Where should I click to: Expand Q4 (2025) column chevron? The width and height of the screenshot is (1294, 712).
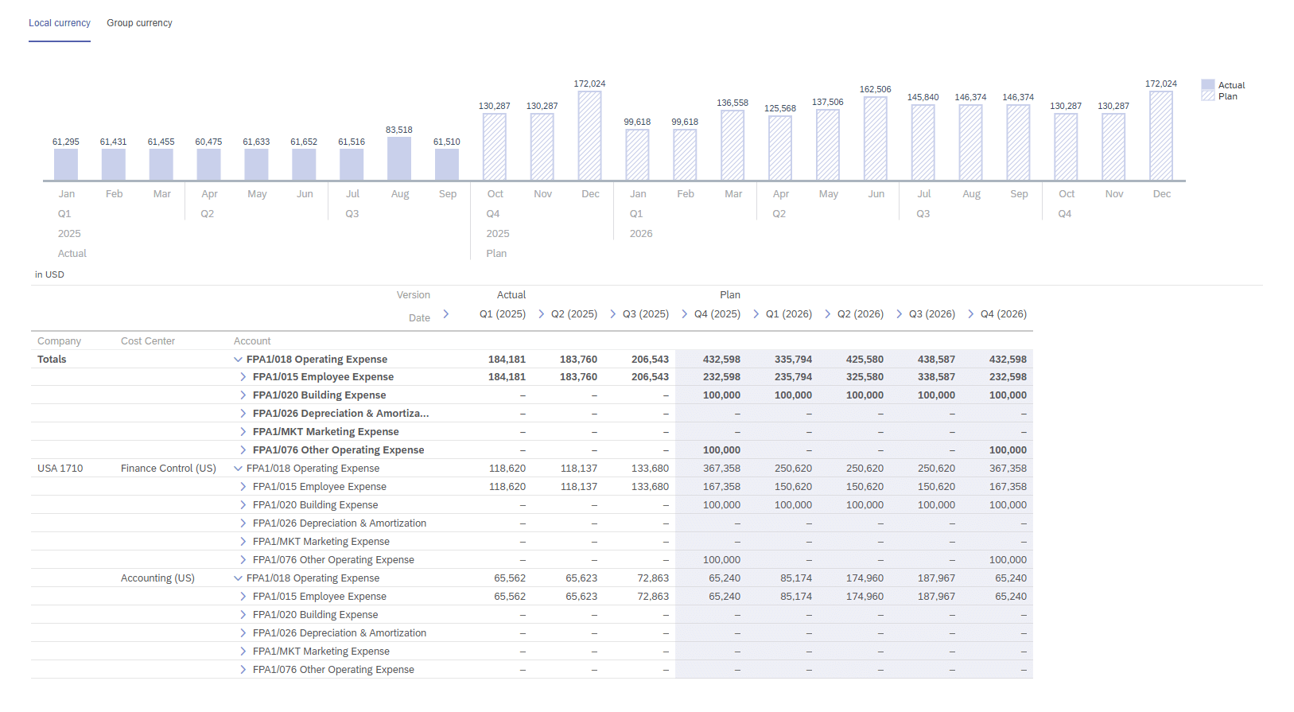click(685, 314)
